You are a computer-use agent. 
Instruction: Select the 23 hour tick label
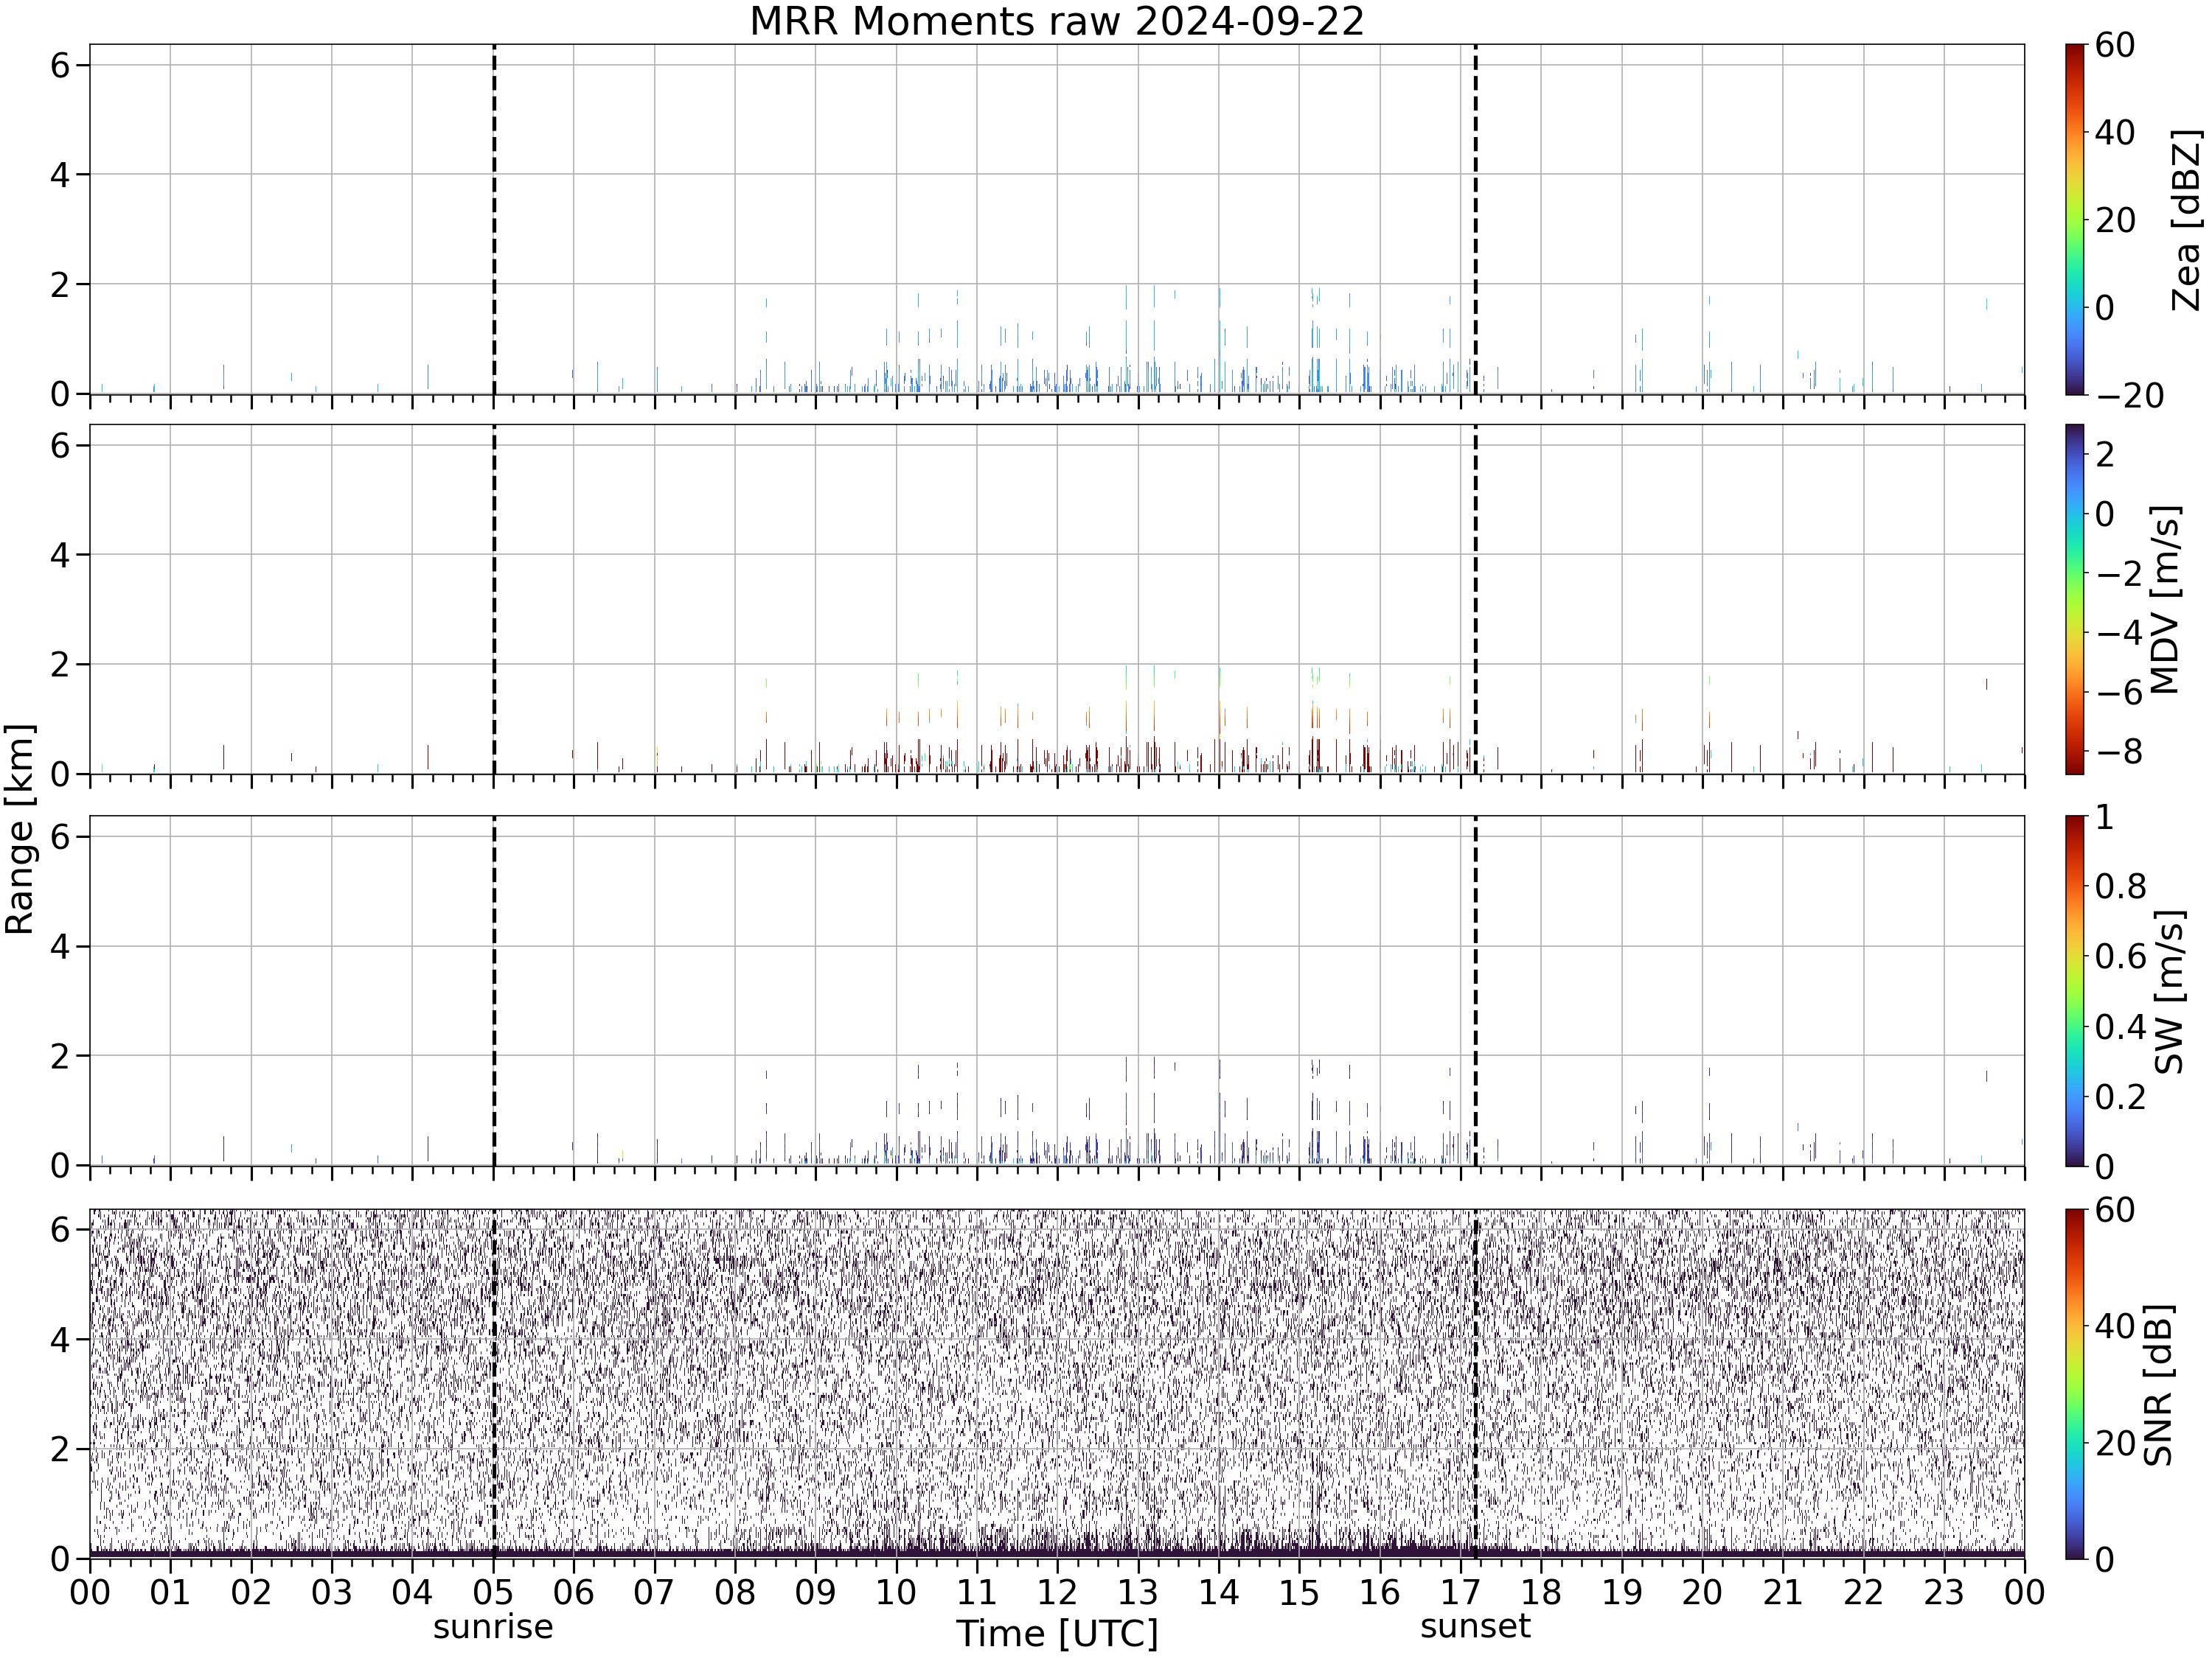1944,1591
